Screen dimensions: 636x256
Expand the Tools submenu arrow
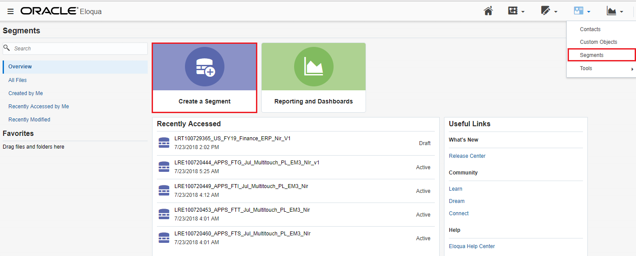point(632,69)
